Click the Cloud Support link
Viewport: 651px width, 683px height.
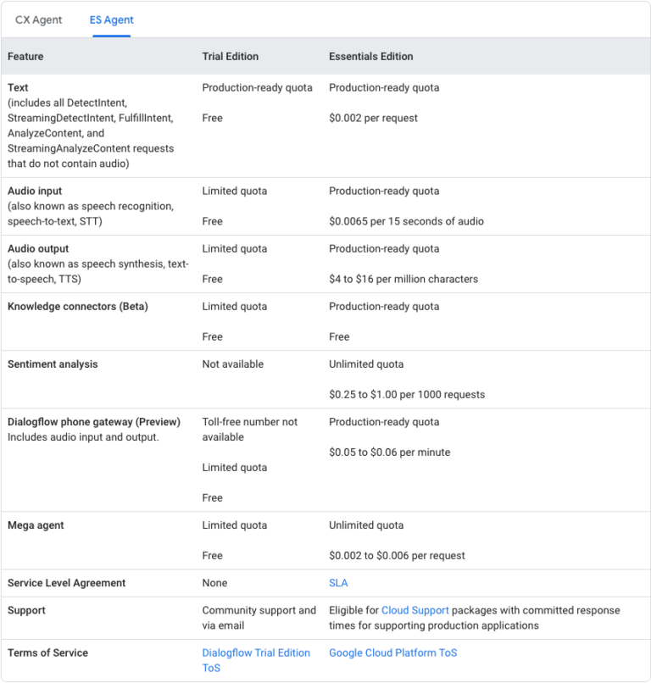click(x=415, y=610)
